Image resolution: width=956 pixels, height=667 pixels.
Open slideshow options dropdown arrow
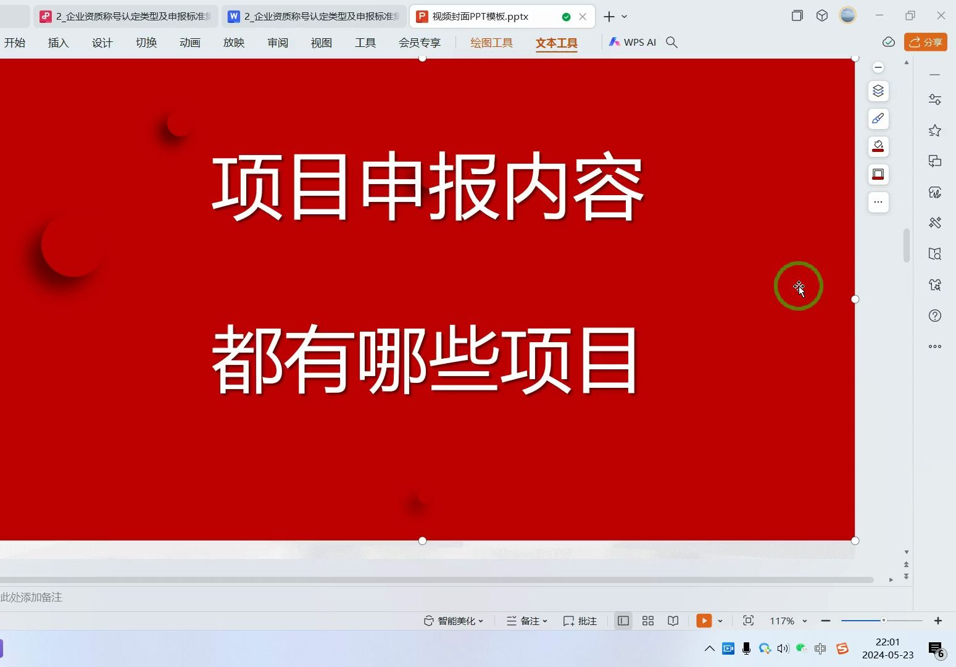(720, 621)
